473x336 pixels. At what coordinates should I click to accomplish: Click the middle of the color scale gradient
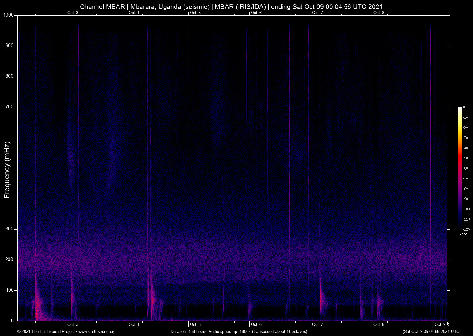point(460,168)
